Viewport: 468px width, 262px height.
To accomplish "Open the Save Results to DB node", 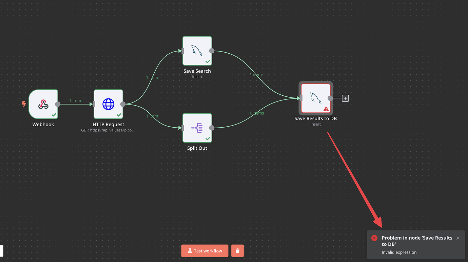I will (315, 98).
